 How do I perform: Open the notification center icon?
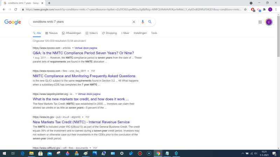pos(274,153)
